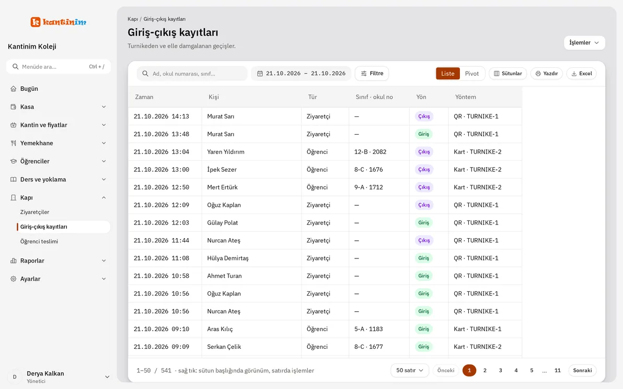Expand the Yemekhane section chevron

pyautogui.click(x=103, y=143)
